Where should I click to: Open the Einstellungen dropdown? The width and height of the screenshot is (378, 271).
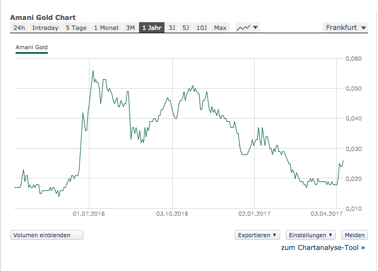(311, 235)
